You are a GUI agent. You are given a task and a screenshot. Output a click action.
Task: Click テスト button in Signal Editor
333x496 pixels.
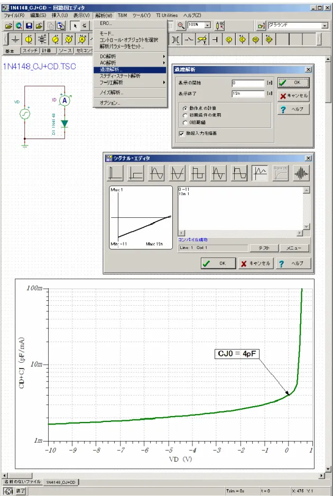pyautogui.click(x=264, y=248)
